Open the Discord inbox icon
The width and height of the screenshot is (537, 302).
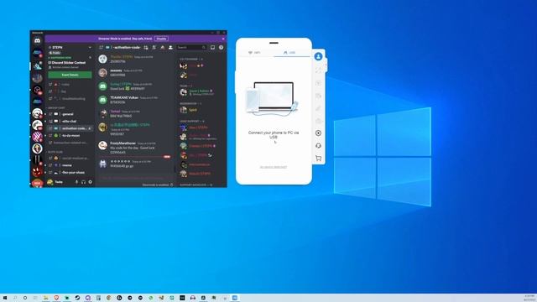click(212, 47)
